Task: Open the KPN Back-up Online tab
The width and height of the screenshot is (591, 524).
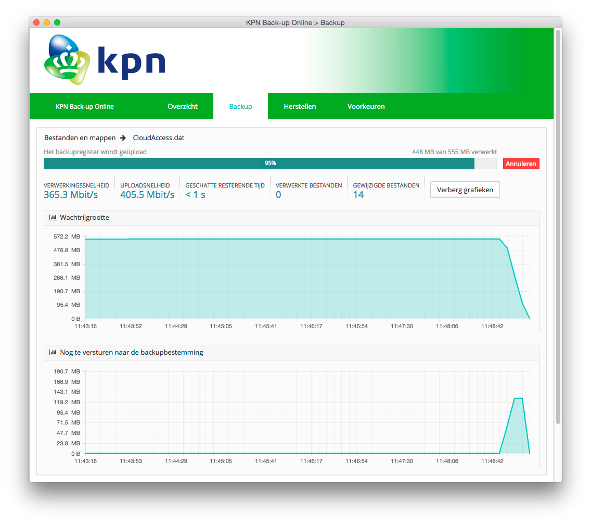Action: [x=84, y=106]
